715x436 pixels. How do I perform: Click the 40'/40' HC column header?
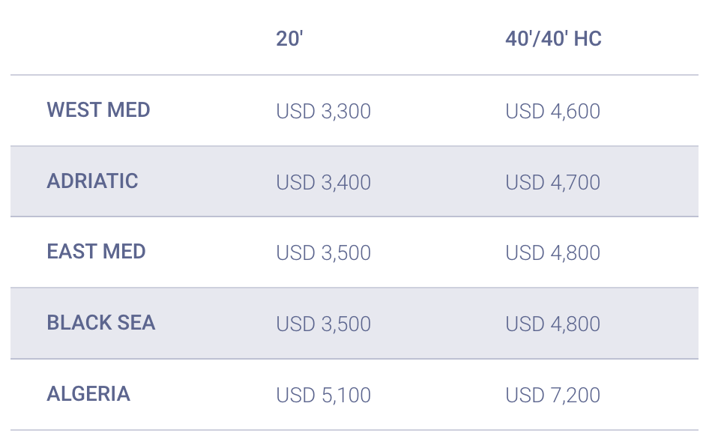pyautogui.click(x=553, y=39)
